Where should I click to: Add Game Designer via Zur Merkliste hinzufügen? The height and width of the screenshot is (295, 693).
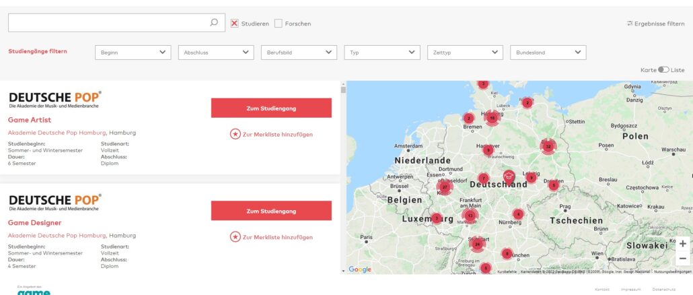(277, 238)
